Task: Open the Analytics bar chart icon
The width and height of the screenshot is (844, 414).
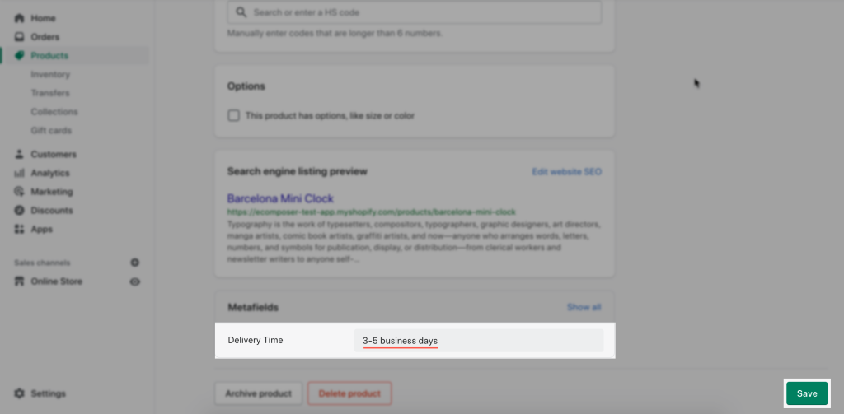Action: coord(20,173)
